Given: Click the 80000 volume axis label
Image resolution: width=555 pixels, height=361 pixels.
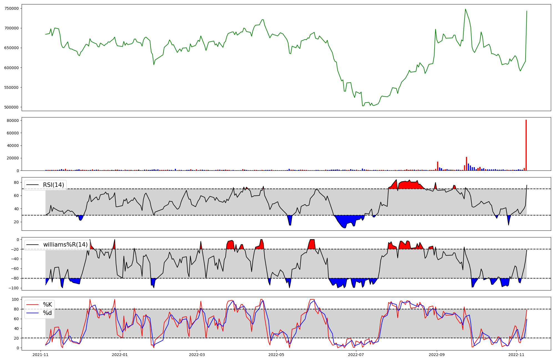Looking at the screenshot, I should click(13, 121).
